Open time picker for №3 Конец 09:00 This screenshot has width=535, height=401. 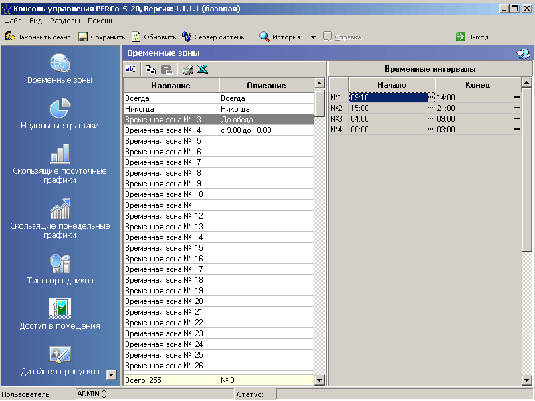[x=517, y=119]
